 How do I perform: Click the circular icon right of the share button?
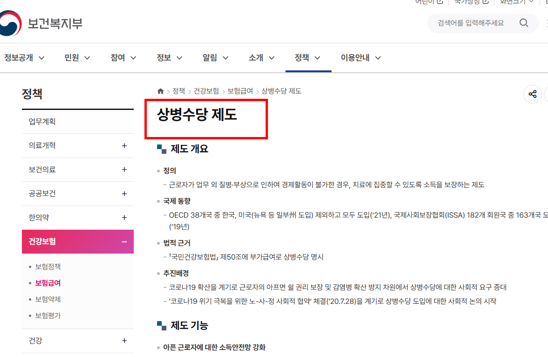pyautogui.click(x=546, y=94)
